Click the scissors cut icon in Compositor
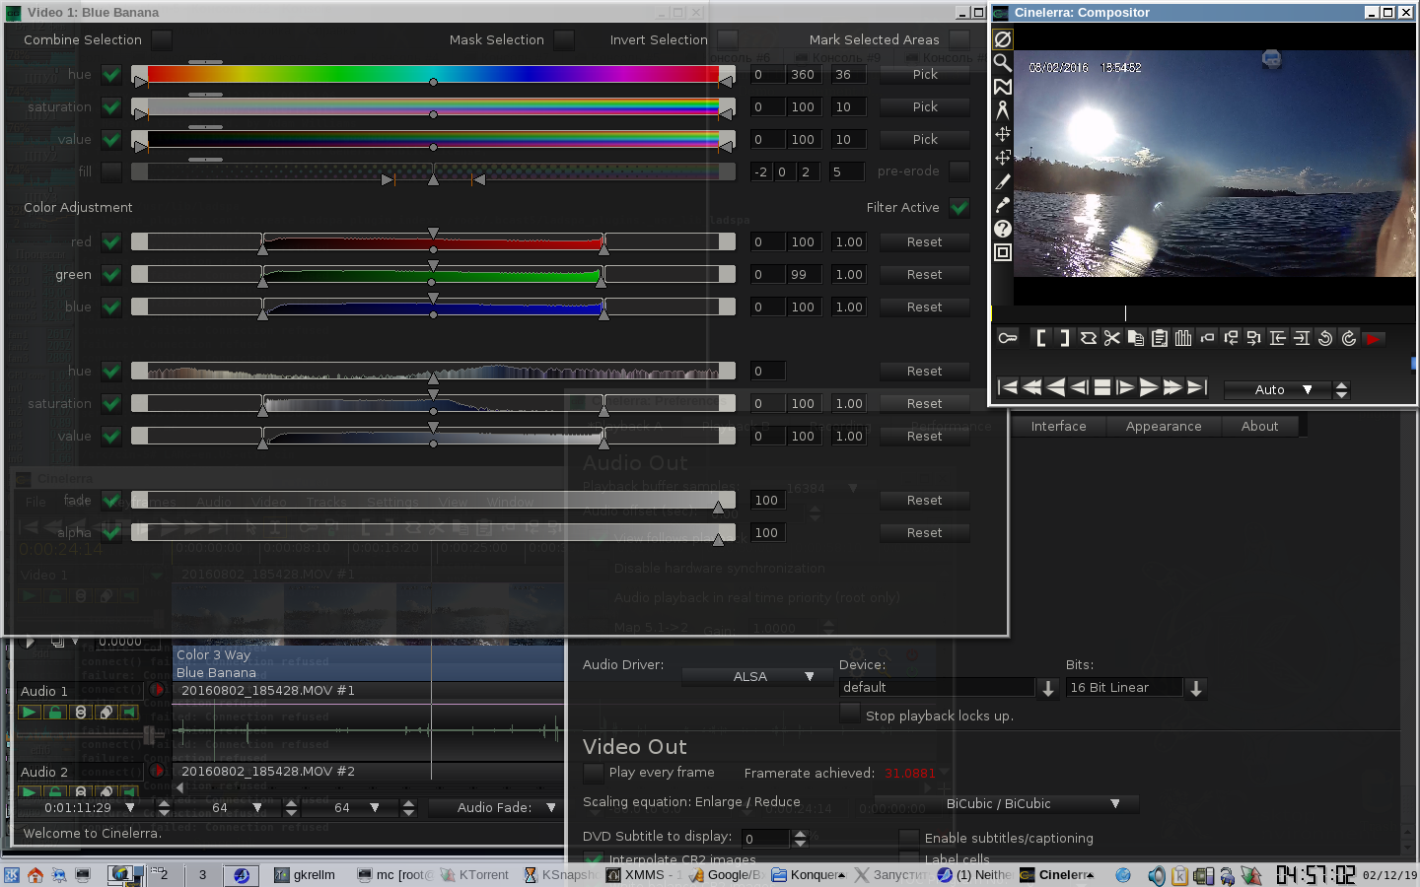This screenshot has width=1420, height=887. (x=1112, y=338)
